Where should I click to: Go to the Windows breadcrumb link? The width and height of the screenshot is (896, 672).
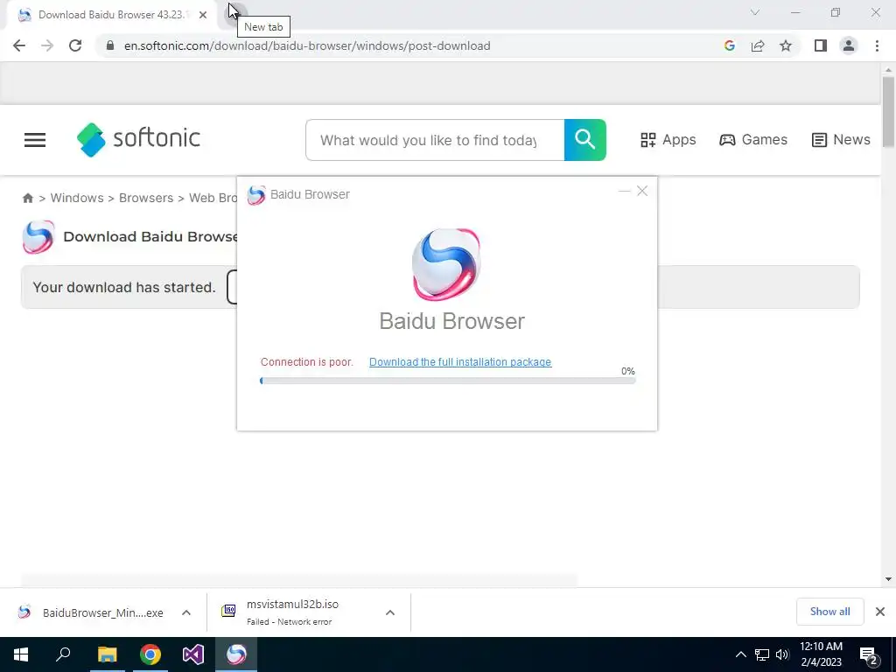pyautogui.click(x=77, y=198)
